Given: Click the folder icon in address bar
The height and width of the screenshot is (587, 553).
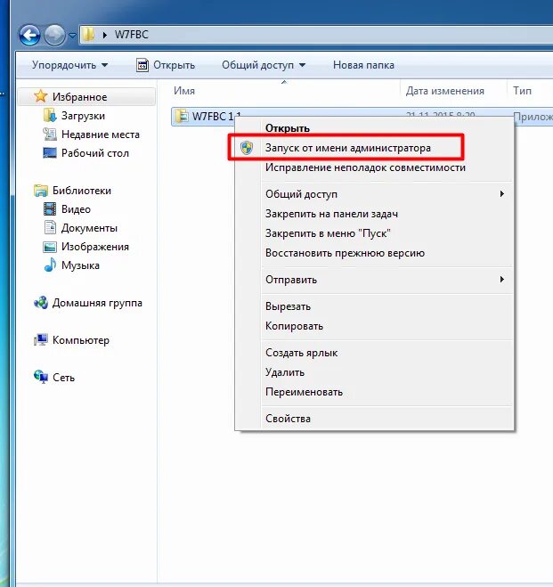Looking at the screenshot, I should [x=88, y=35].
